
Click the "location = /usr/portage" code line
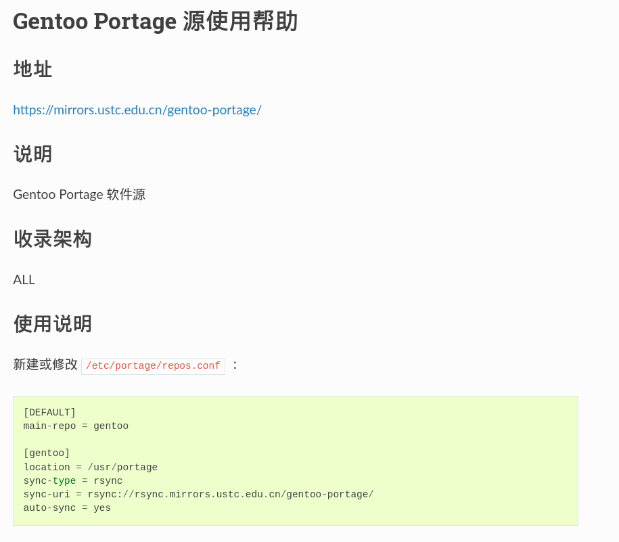pyautogui.click(x=91, y=468)
